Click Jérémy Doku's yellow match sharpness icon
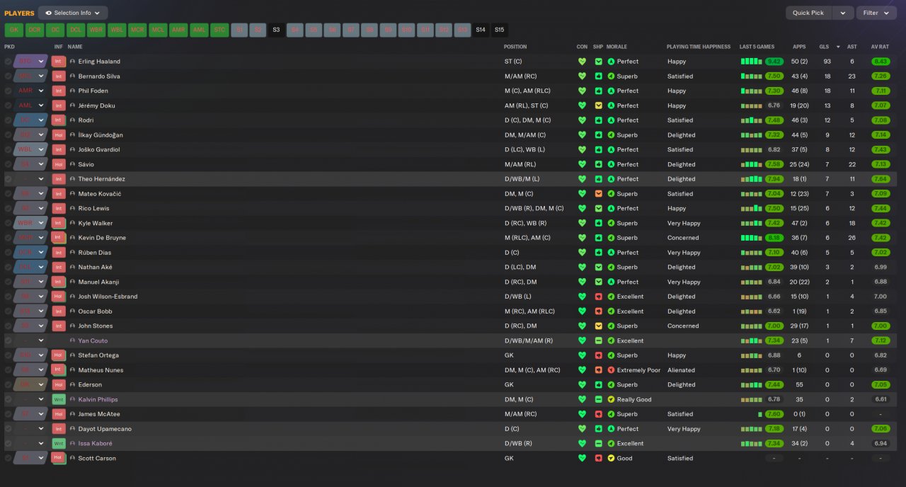Screen dimensions: 906x487 pos(599,105)
